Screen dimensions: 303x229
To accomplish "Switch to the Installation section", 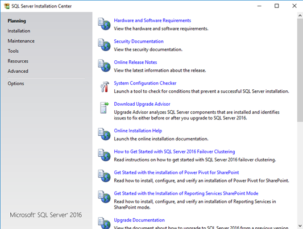I will 19,31.
